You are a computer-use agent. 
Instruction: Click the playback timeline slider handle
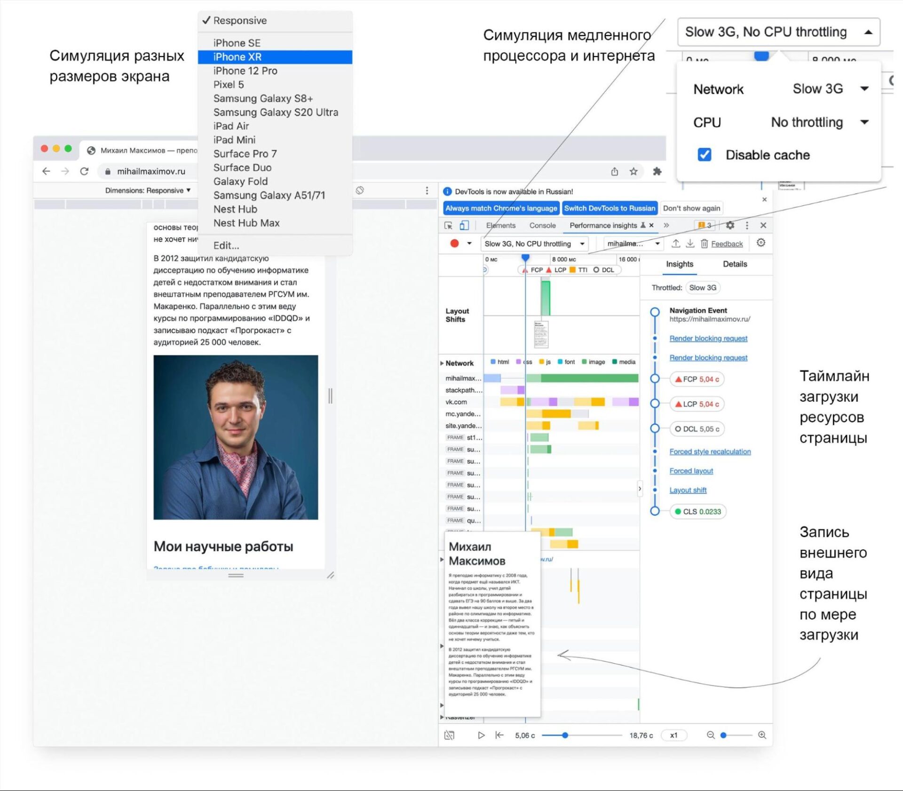pos(565,735)
